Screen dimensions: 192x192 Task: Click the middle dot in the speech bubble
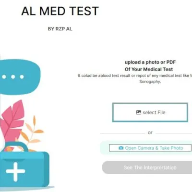[x=13, y=77]
